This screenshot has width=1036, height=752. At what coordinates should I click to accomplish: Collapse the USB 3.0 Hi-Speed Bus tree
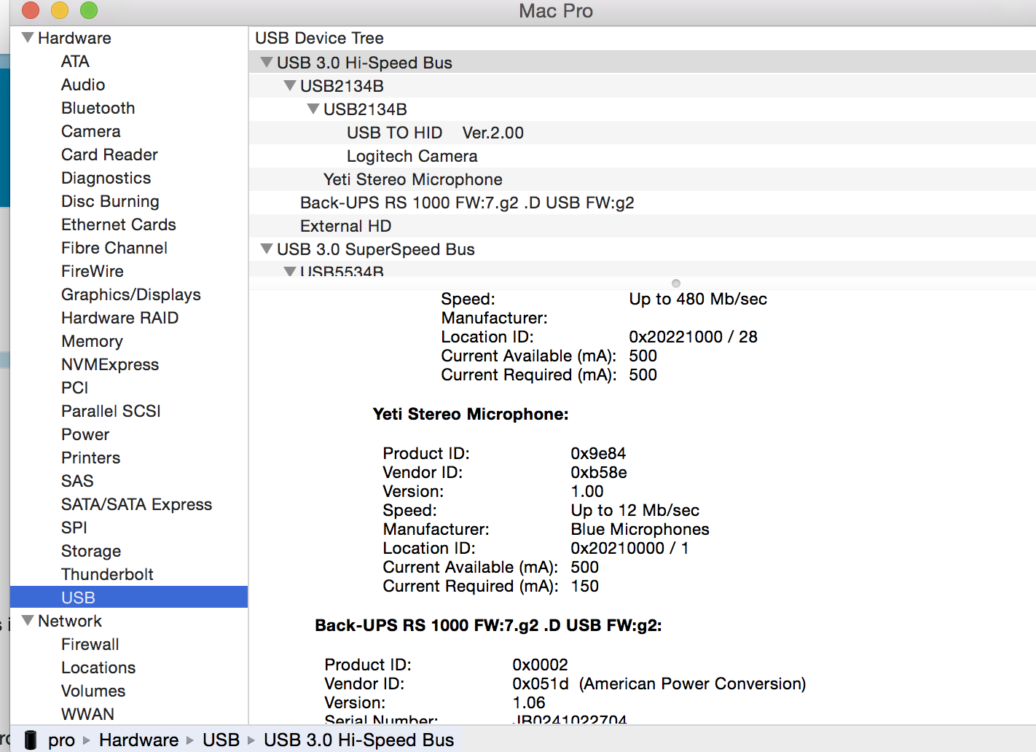[267, 62]
